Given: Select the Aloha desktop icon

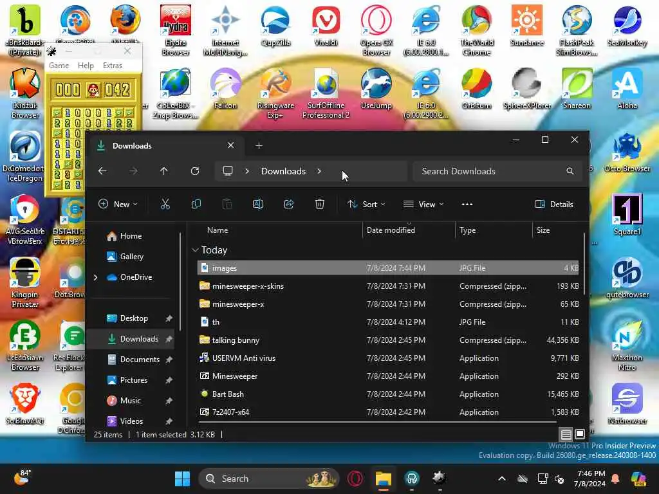Looking at the screenshot, I should [x=627, y=89].
